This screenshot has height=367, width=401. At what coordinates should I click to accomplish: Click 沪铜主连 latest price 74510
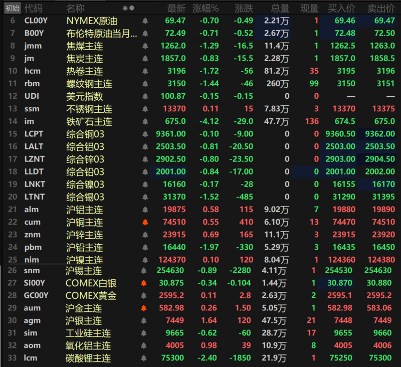point(174,222)
